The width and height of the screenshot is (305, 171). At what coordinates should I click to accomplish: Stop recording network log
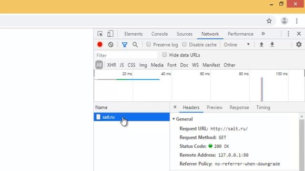pos(100,45)
